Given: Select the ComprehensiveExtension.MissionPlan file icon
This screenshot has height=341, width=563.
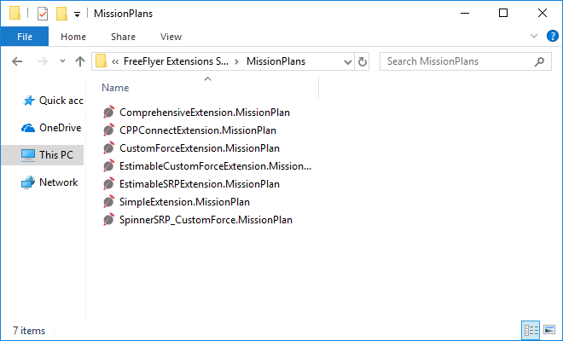Looking at the screenshot, I should (109, 113).
